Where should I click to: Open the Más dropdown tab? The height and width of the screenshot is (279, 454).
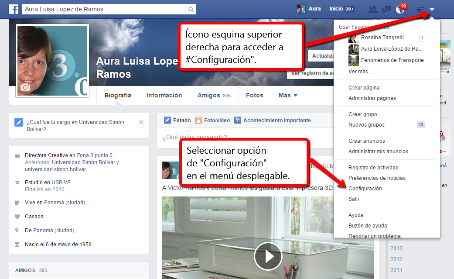point(288,96)
